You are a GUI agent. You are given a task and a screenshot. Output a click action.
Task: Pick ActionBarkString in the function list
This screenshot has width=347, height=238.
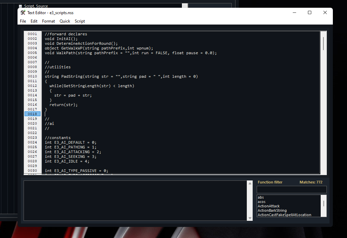(272, 211)
